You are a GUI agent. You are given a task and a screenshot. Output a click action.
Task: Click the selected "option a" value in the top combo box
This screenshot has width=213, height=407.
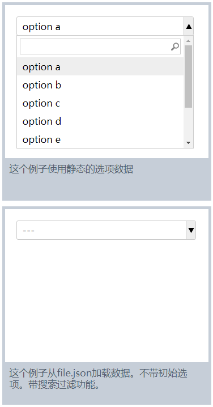(41, 27)
